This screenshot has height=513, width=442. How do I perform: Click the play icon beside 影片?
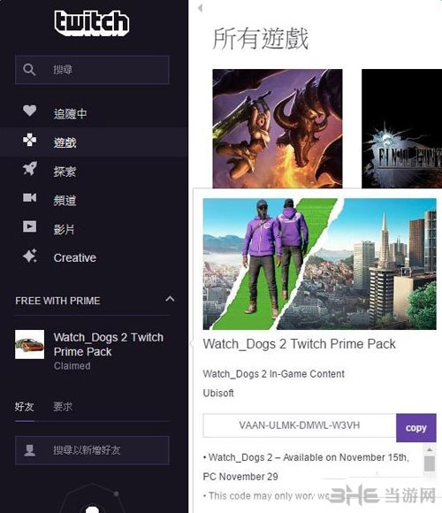(x=29, y=226)
